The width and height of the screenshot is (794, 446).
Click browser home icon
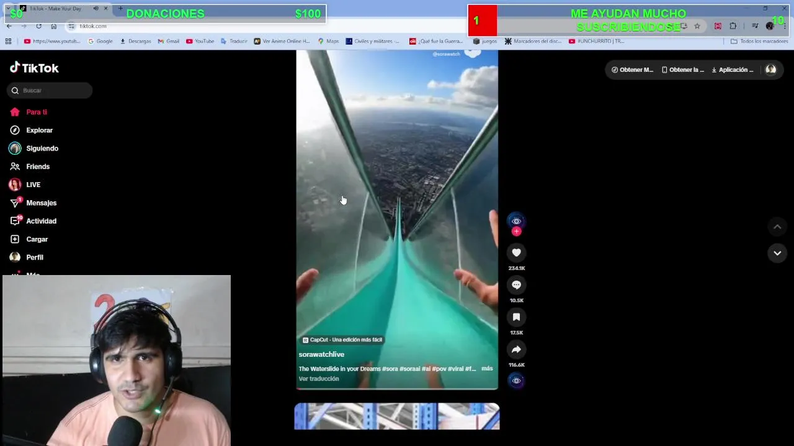pos(53,26)
